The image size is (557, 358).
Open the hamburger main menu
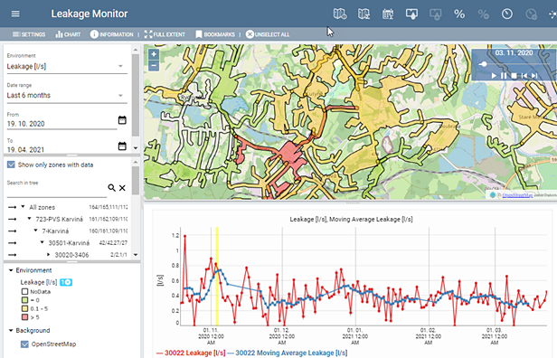(15, 14)
